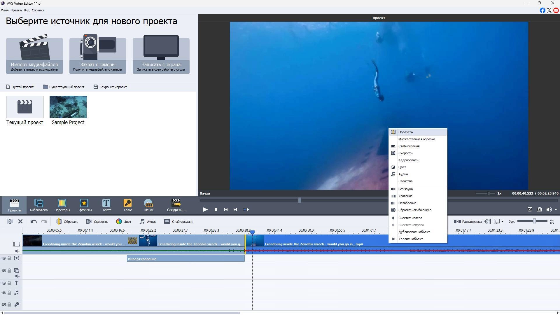This screenshot has height=315, width=560.
Task: Click Существующий проект link
Action: click(64, 87)
